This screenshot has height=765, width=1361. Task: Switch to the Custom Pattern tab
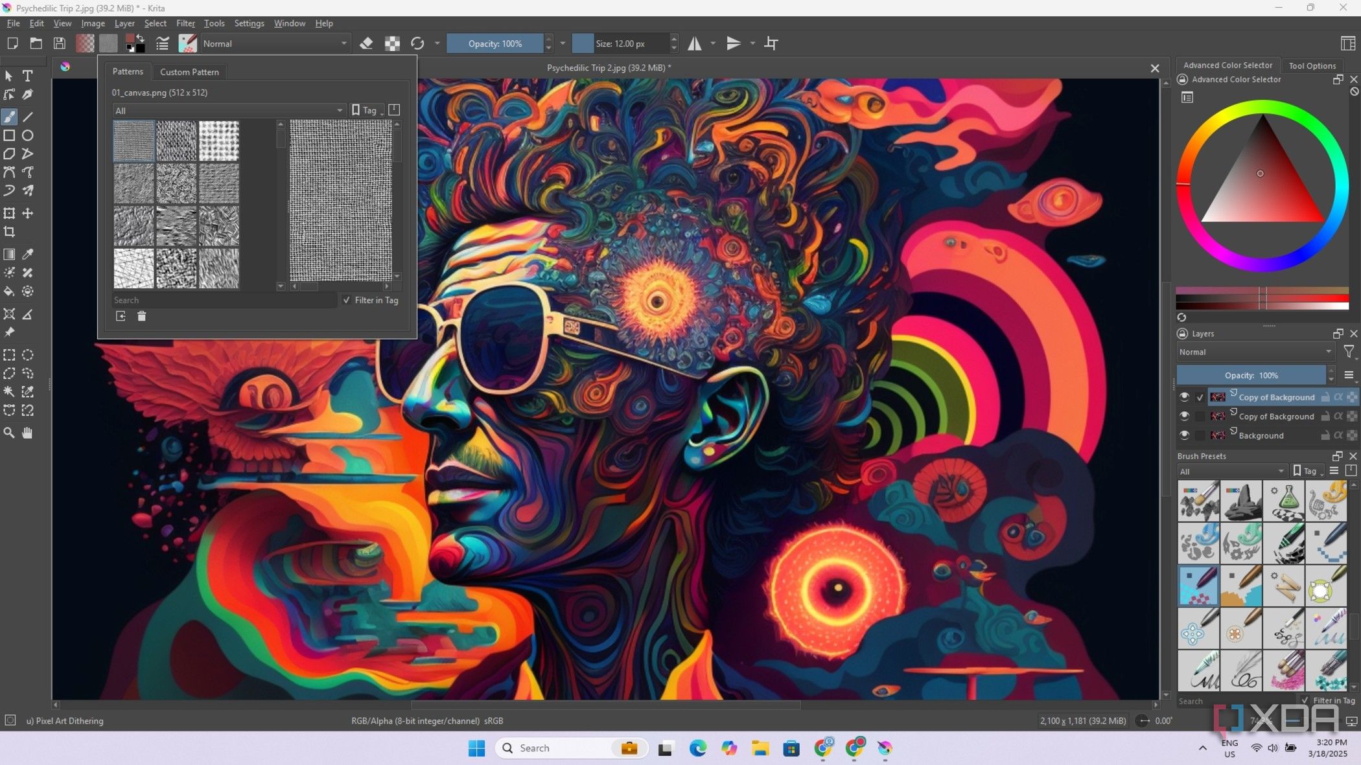coord(189,72)
